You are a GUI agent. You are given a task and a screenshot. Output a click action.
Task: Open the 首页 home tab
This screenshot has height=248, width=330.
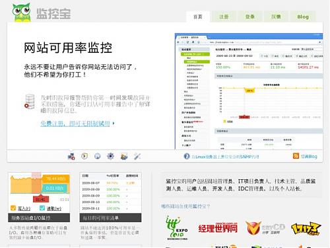[x=198, y=17]
